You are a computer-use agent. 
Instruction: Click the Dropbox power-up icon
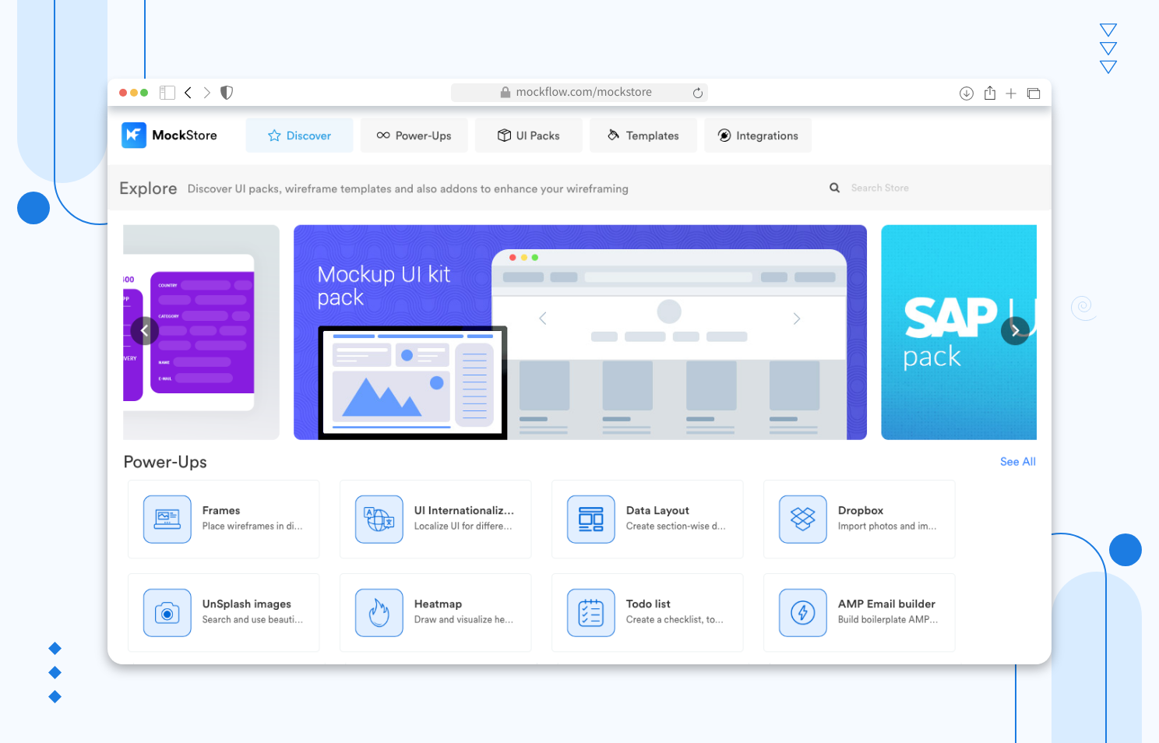coord(803,519)
